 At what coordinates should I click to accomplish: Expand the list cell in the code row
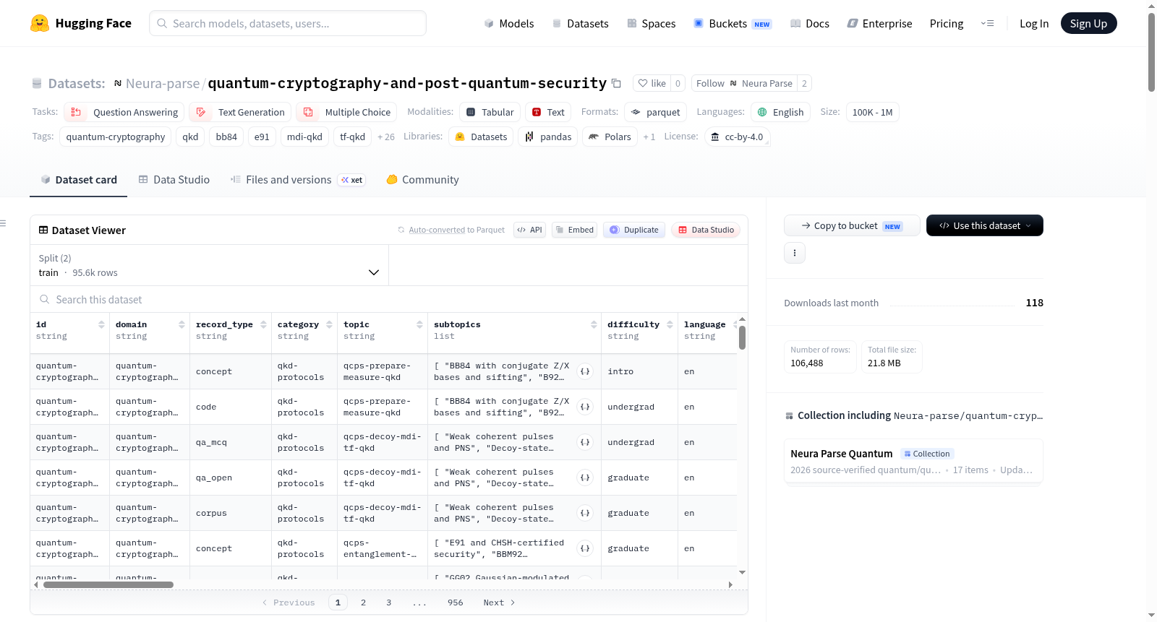pos(585,407)
